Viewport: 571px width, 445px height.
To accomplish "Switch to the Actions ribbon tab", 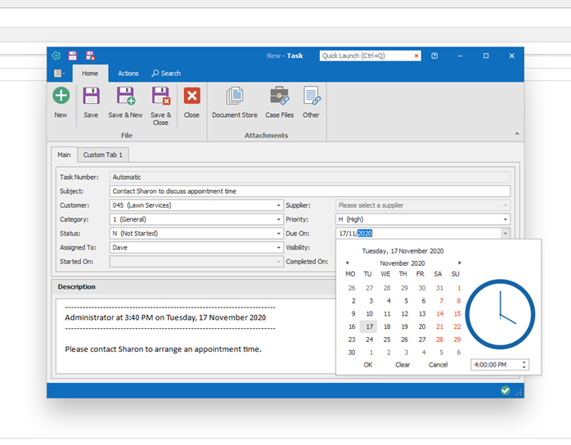I will [x=128, y=74].
